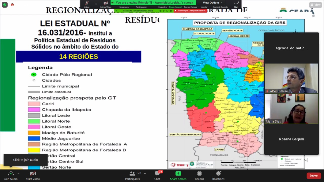Leave the meeting
The height and width of the screenshot is (182, 324).
click(314, 176)
